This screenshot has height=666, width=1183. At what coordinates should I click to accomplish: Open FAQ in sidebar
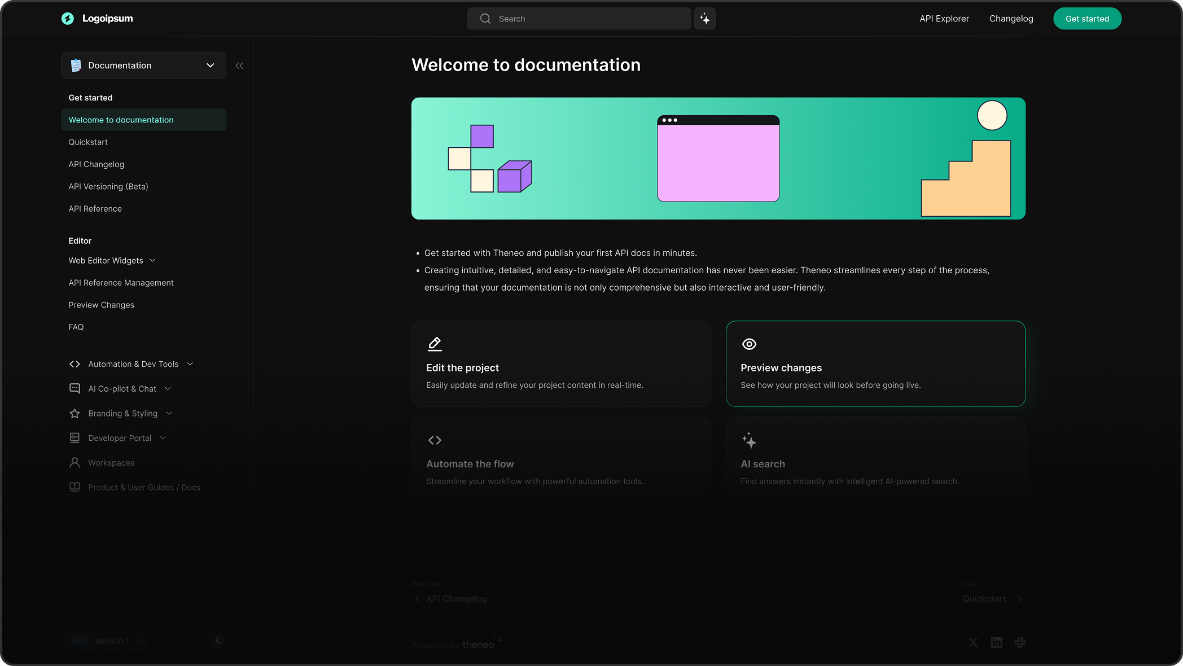[76, 327]
